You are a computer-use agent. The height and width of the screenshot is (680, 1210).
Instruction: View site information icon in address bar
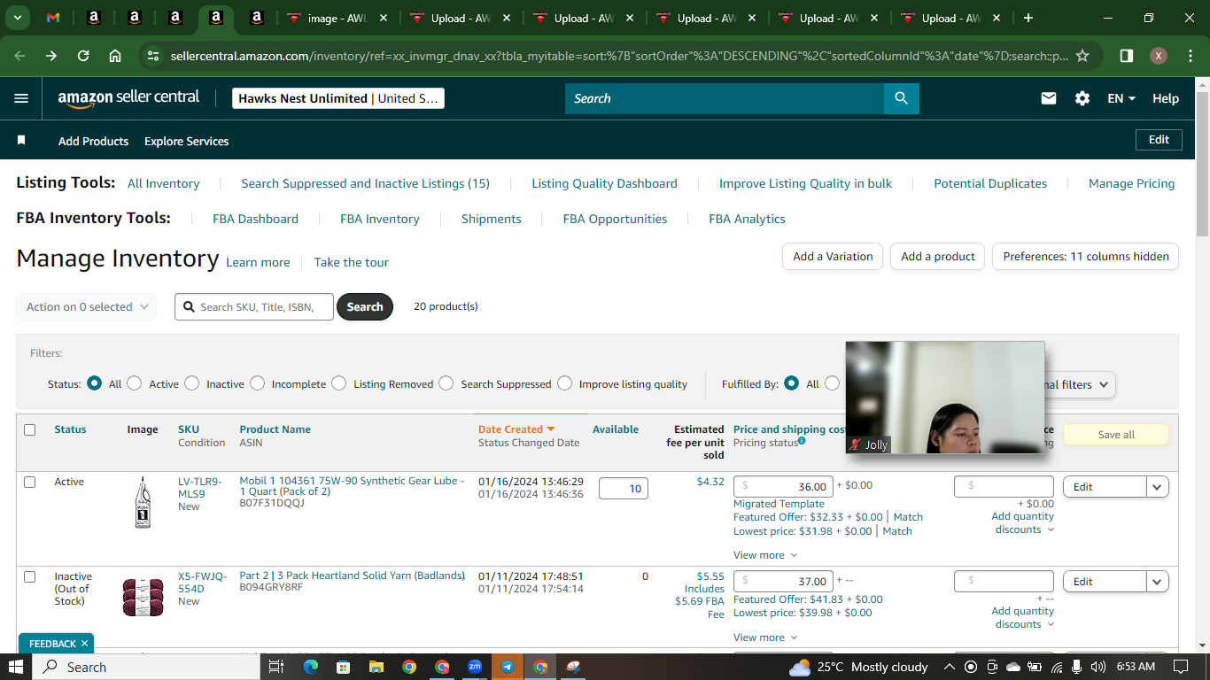point(154,56)
